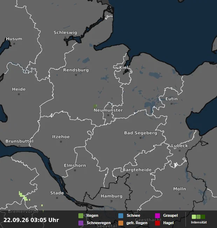The width and height of the screenshot is (217, 228).
Task: Click the Hamburg city marker
Action: pyautogui.click(x=111, y=201)
